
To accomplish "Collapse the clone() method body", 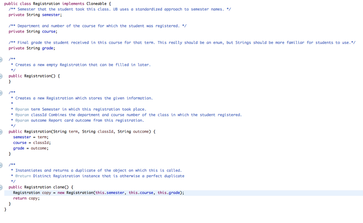I will pyautogui.click(x=1, y=187).
